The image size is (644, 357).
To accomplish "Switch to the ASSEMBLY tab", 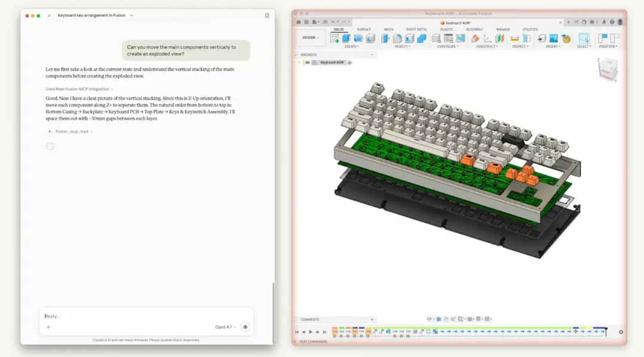I will pos(475,30).
